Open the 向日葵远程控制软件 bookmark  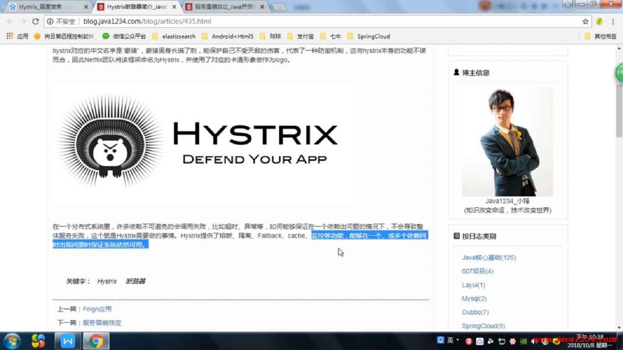pyautogui.click(x=64, y=36)
